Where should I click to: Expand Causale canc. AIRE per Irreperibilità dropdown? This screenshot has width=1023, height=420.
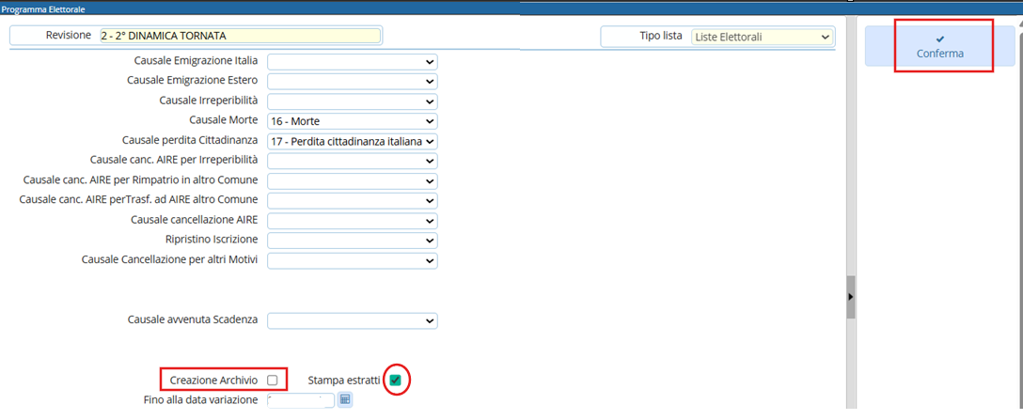point(353,161)
